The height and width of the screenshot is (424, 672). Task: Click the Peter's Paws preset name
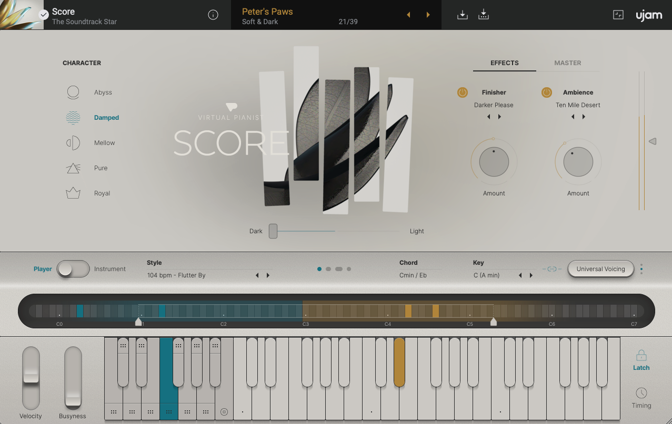pyautogui.click(x=267, y=12)
